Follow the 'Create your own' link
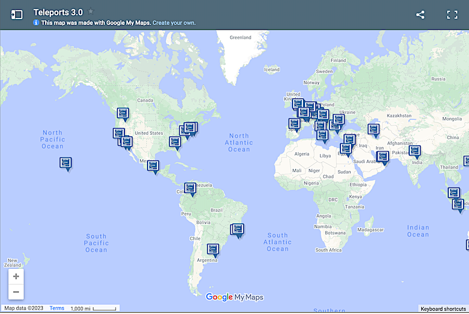This screenshot has height=314, width=469. pos(174,23)
